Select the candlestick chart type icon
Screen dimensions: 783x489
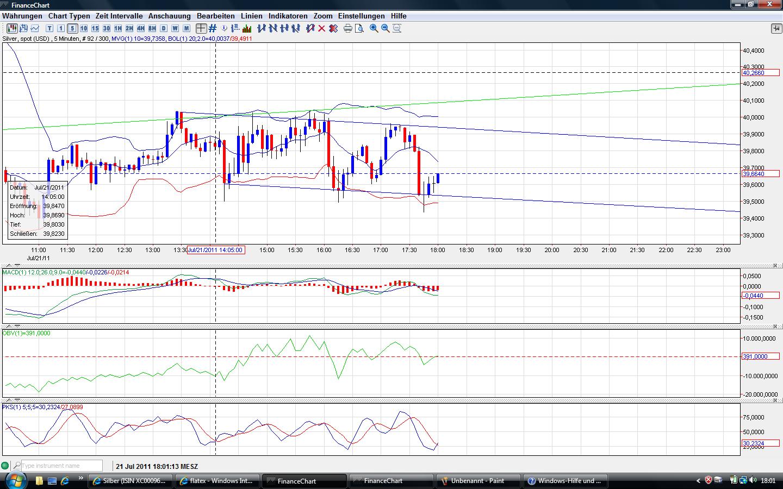coord(11,28)
